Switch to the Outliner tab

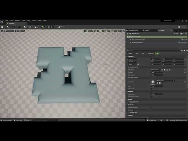[146, 31]
